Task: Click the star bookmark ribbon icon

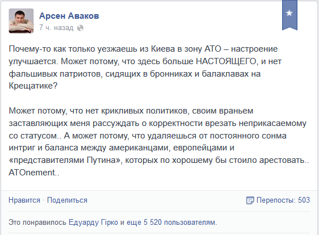Action: (289, 15)
